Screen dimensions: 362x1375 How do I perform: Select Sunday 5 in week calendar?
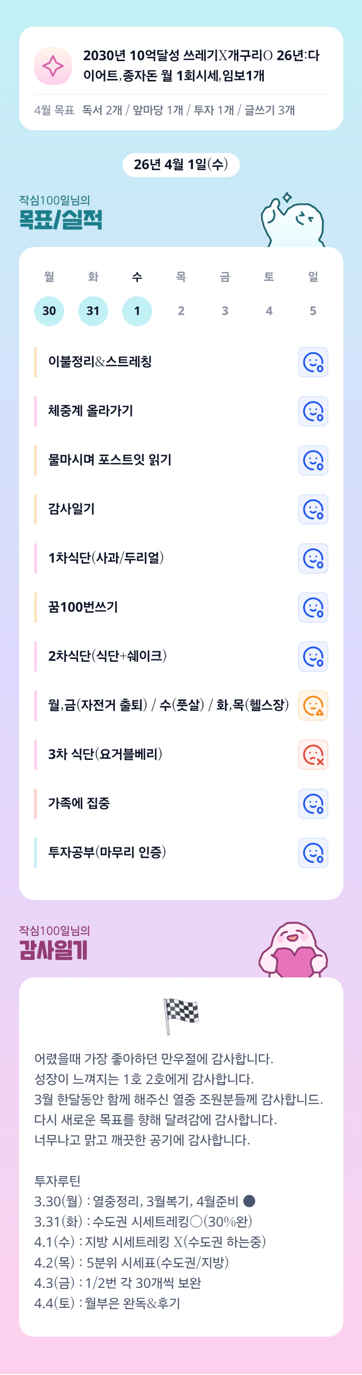point(313,311)
